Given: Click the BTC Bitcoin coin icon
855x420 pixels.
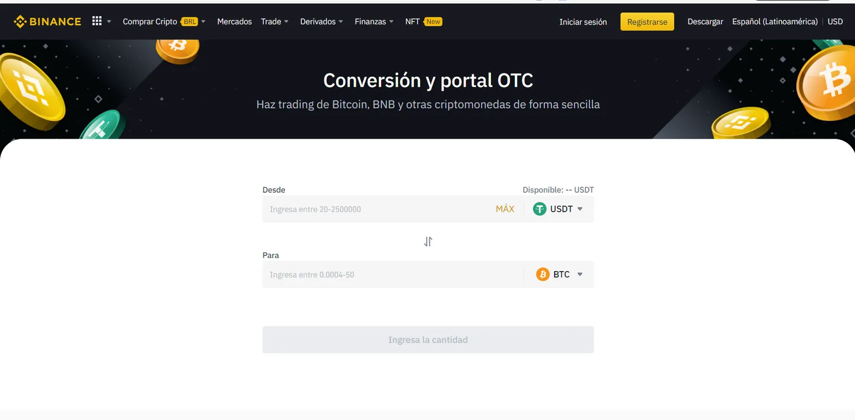Looking at the screenshot, I should pos(543,274).
